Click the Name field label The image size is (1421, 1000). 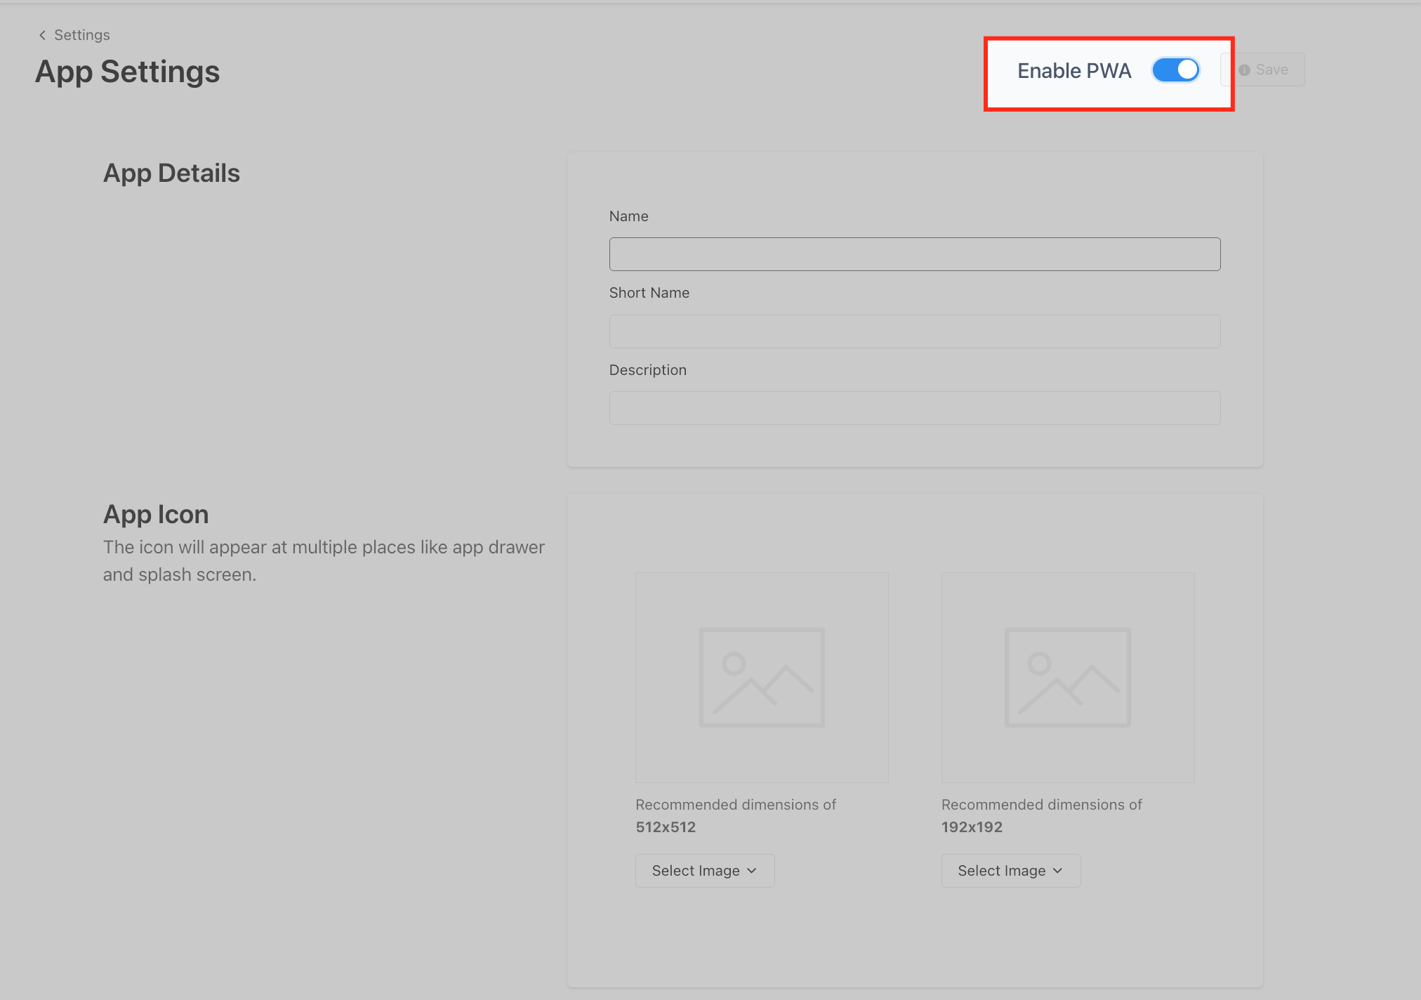click(x=628, y=216)
